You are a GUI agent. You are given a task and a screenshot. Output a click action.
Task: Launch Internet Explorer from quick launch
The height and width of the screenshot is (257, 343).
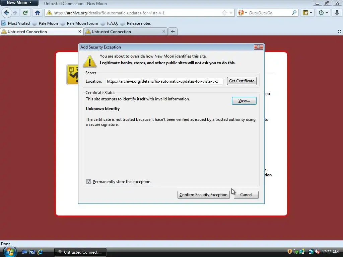pyautogui.click(x=40, y=252)
